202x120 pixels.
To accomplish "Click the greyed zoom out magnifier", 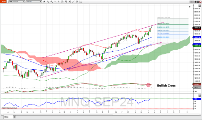I will pos(55,2).
